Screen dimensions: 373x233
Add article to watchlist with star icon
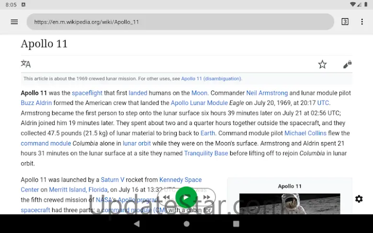[x=322, y=64]
